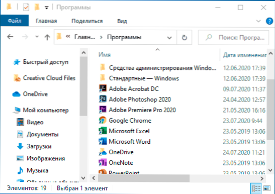The width and height of the screenshot is (275, 194).
Task: Open the Главная ribbon tab
Action: [46, 21]
